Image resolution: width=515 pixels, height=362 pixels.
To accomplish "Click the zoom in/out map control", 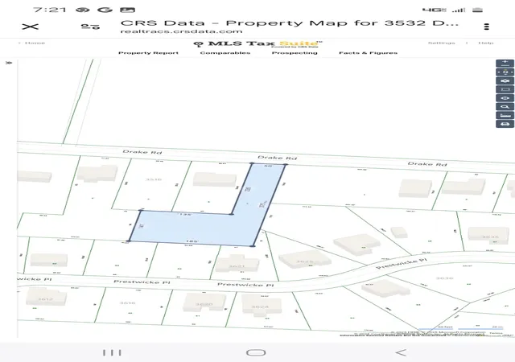I will point(505,63).
